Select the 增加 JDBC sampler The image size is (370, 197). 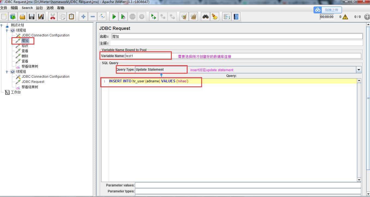tap(25, 40)
